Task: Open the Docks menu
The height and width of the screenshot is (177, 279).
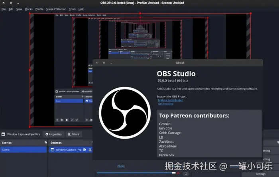Action: coord(29,9)
